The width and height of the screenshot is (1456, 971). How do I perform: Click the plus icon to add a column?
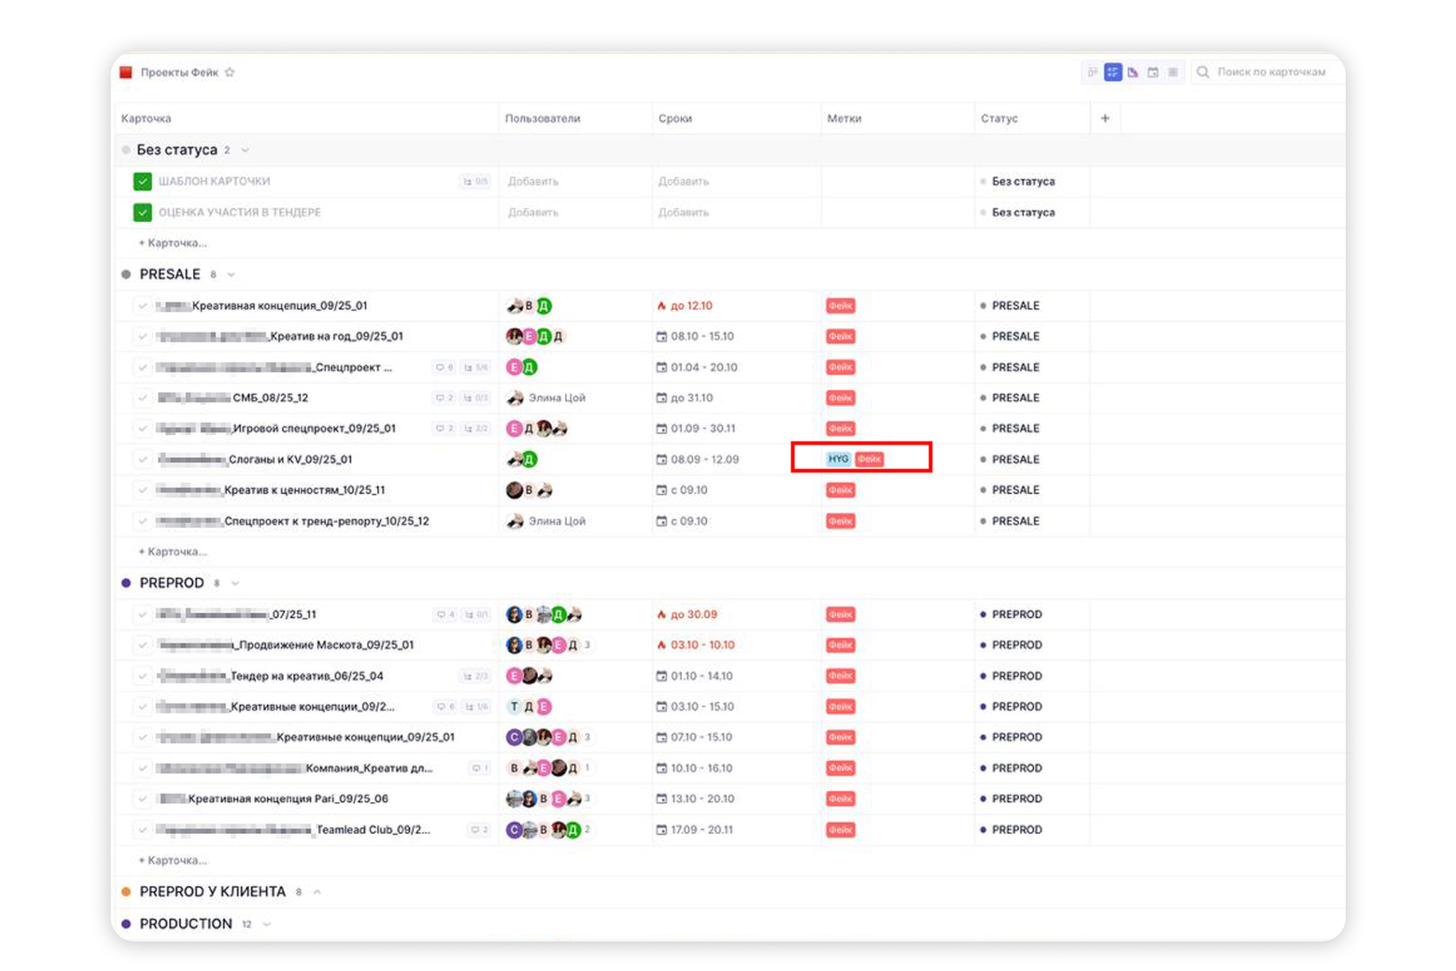pos(1104,118)
